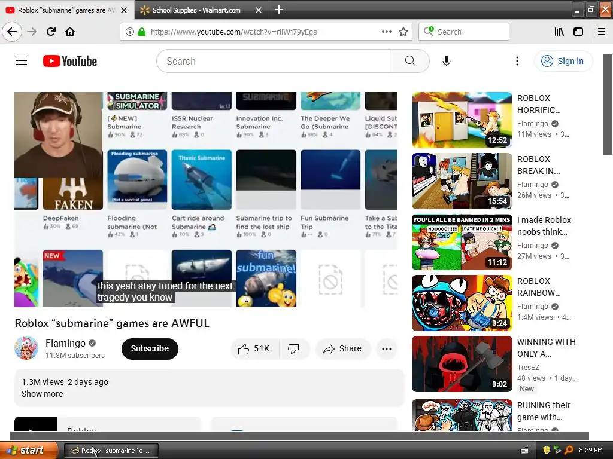
Task: Click the Roblox submarine taskbar window button
Action: [x=111, y=451]
